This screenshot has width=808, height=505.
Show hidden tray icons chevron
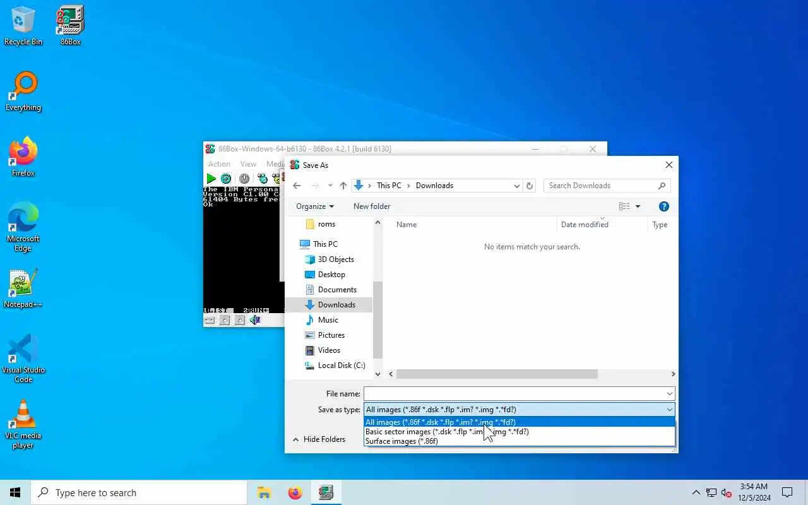click(696, 493)
